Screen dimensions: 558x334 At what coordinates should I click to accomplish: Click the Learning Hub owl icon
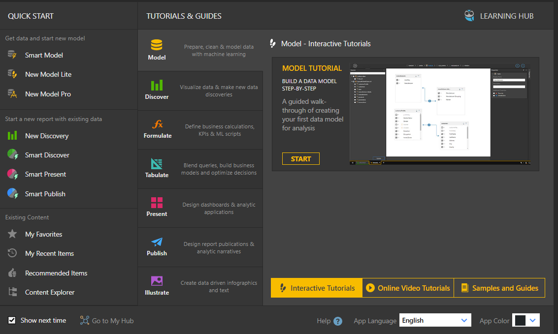(469, 16)
